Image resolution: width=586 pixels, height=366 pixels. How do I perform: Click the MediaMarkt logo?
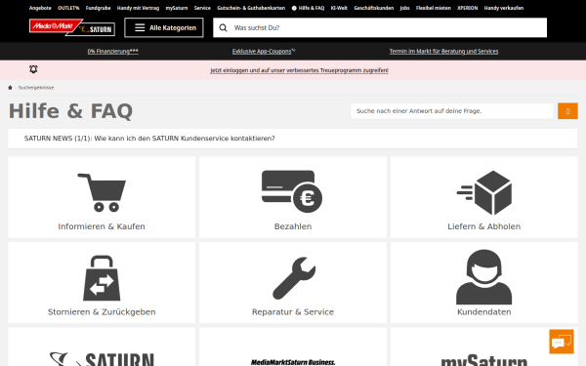point(53,25)
